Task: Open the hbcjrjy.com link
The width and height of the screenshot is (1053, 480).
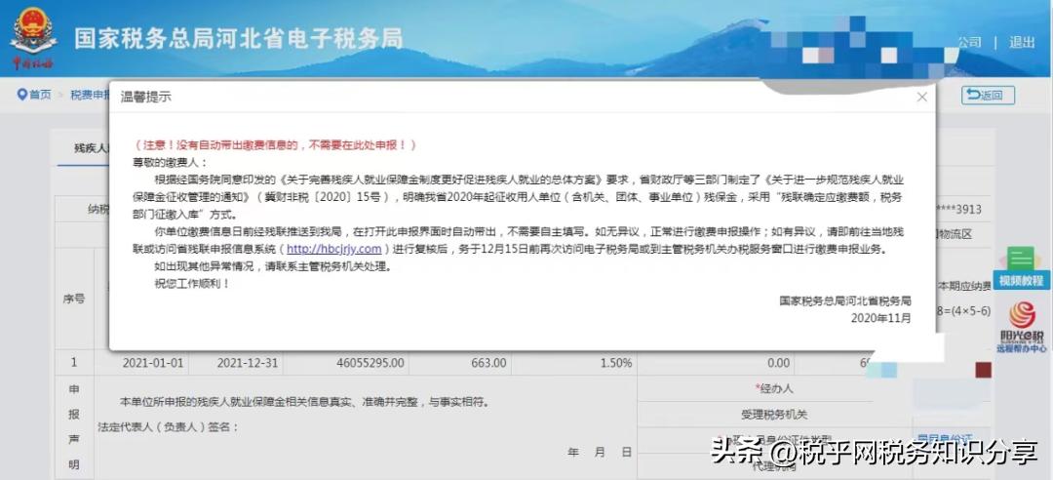Action: pyautogui.click(x=333, y=249)
